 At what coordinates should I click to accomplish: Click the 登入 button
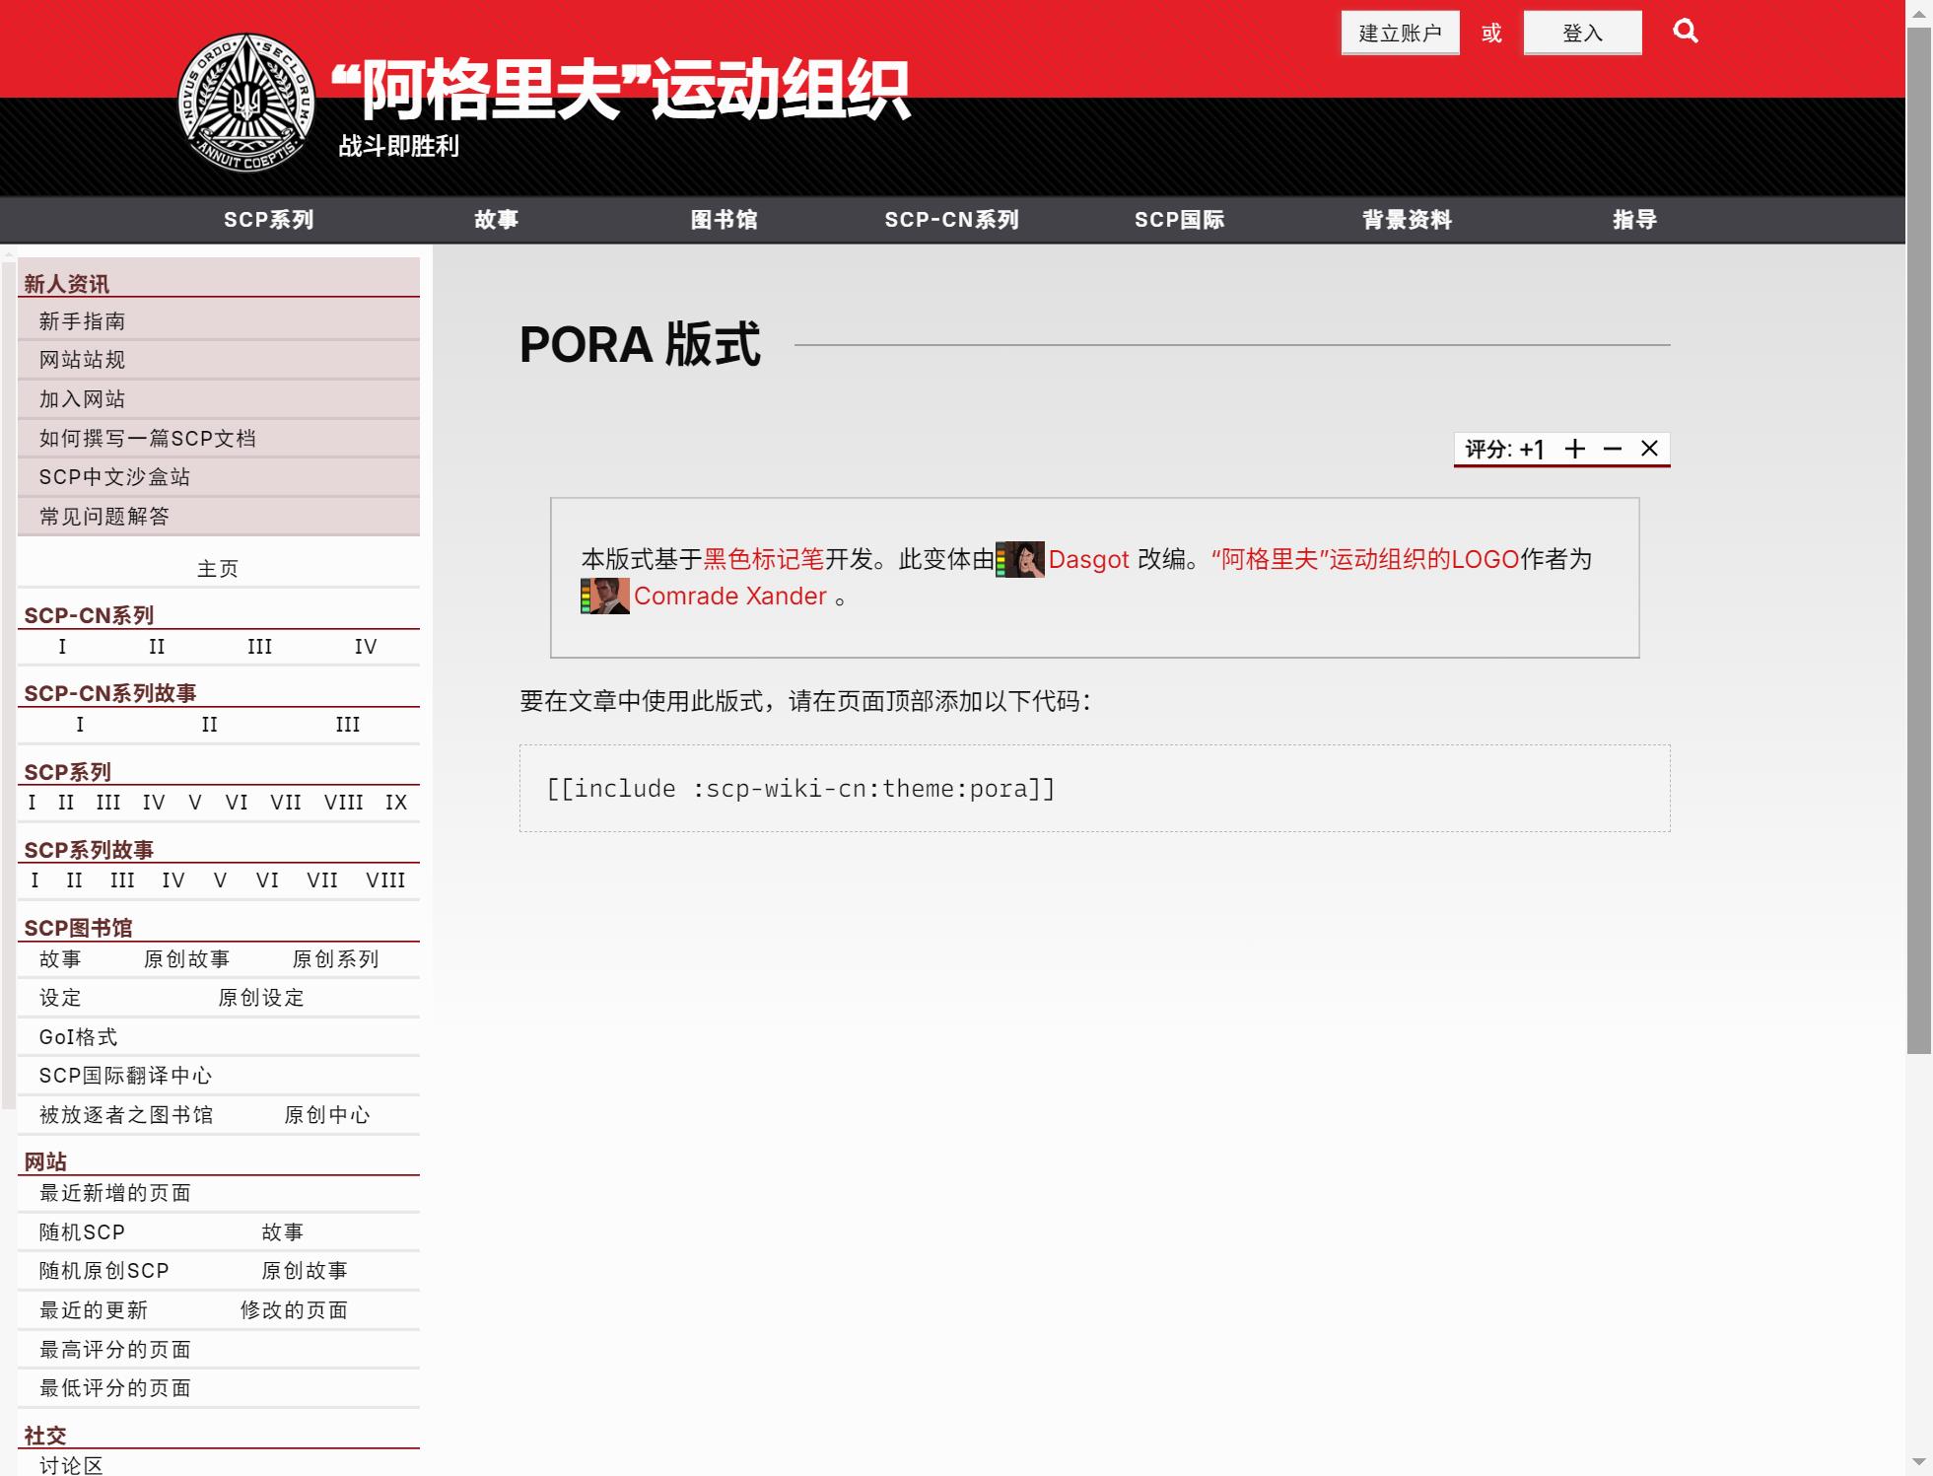(1582, 32)
